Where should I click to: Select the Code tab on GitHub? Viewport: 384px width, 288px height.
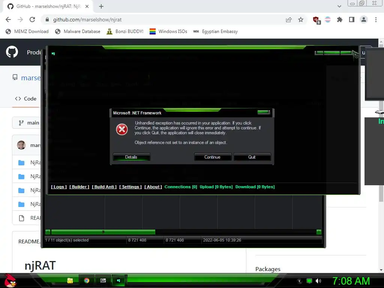26,99
